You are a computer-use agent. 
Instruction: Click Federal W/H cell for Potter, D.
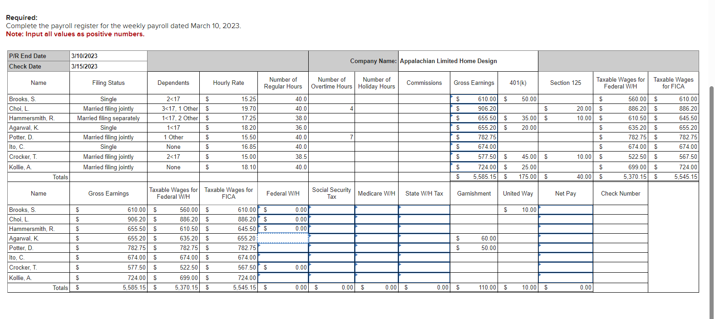click(283, 248)
